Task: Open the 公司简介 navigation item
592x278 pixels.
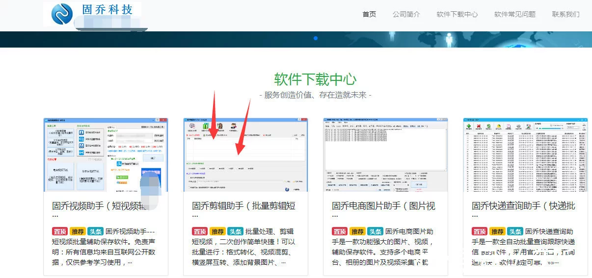Action: (406, 14)
